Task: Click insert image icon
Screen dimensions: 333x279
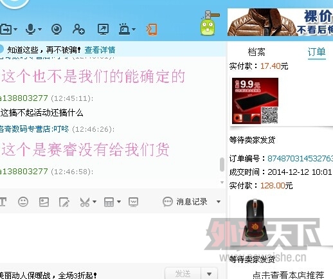Action: tap(44, 202)
